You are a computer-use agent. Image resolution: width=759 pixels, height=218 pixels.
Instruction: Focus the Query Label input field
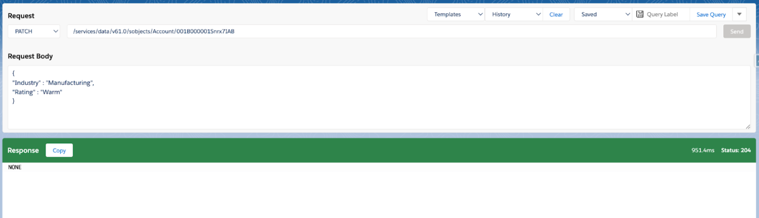(x=667, y=14)
